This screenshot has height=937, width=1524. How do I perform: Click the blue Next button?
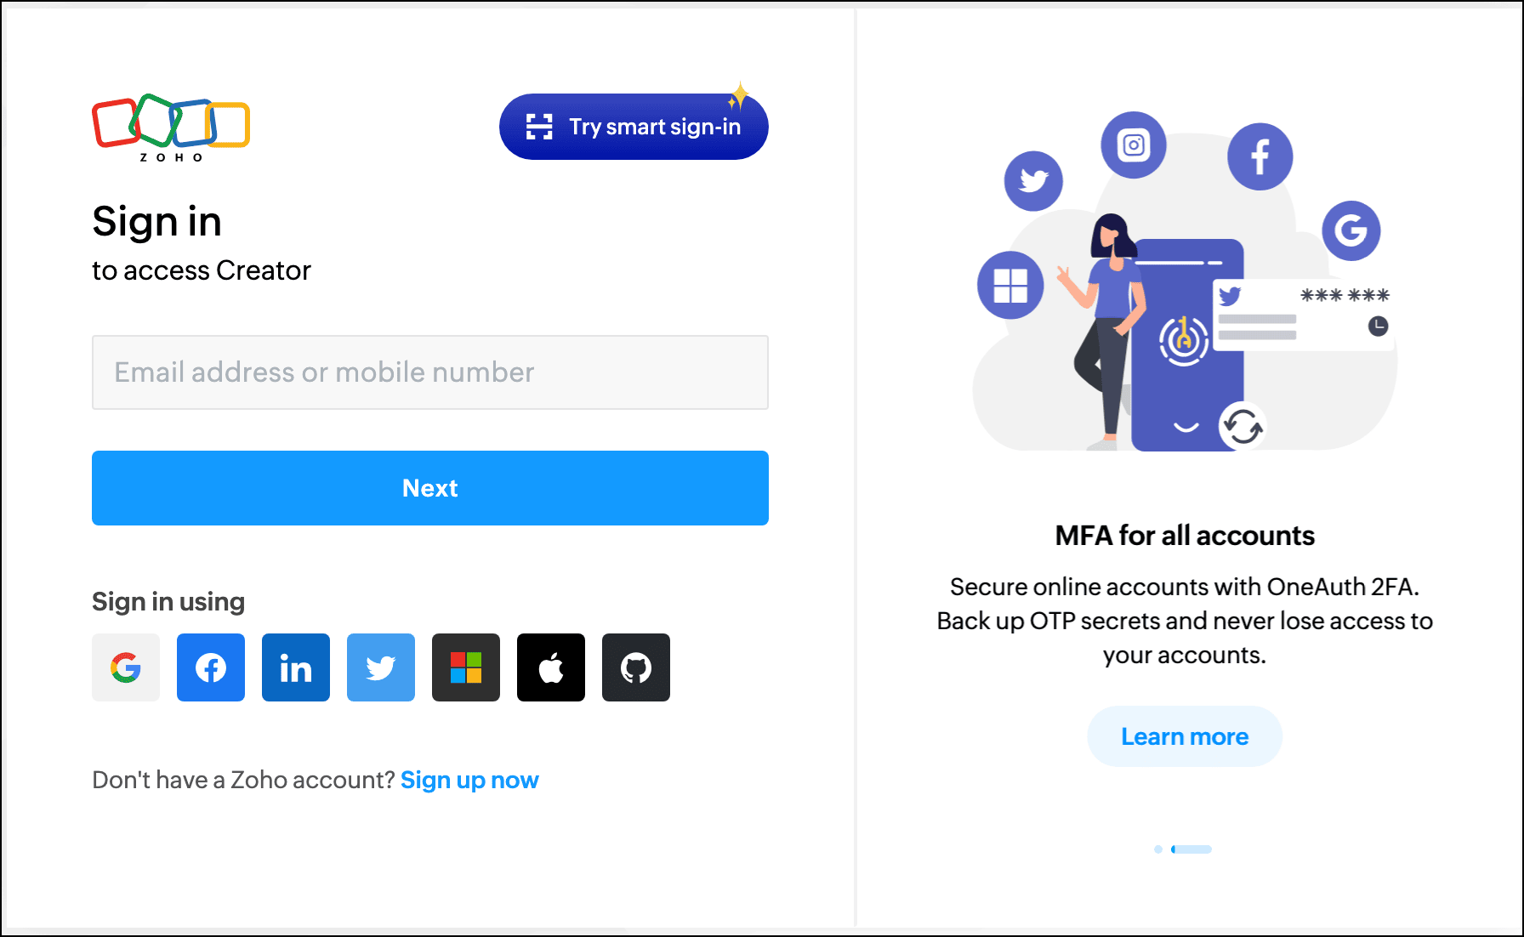[430, 488]
